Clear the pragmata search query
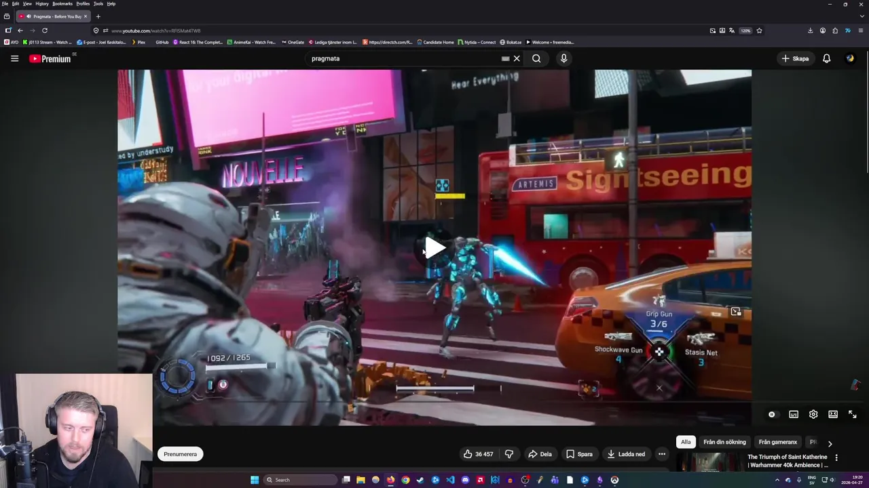This screenshot has width=869, height=488. 517,58
